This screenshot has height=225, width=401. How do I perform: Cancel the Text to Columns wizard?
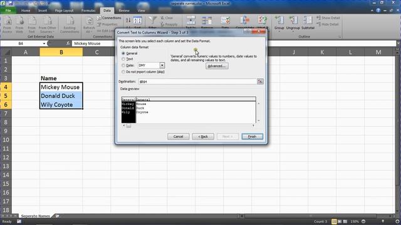(178, 136)
